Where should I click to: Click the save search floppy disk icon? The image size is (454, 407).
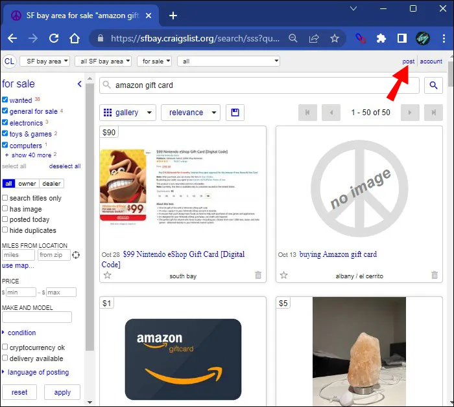click(235, 113)
